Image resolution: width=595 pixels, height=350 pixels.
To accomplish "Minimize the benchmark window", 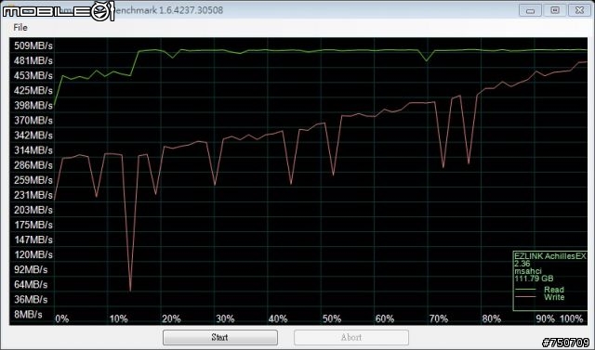I will click(530, 10).
